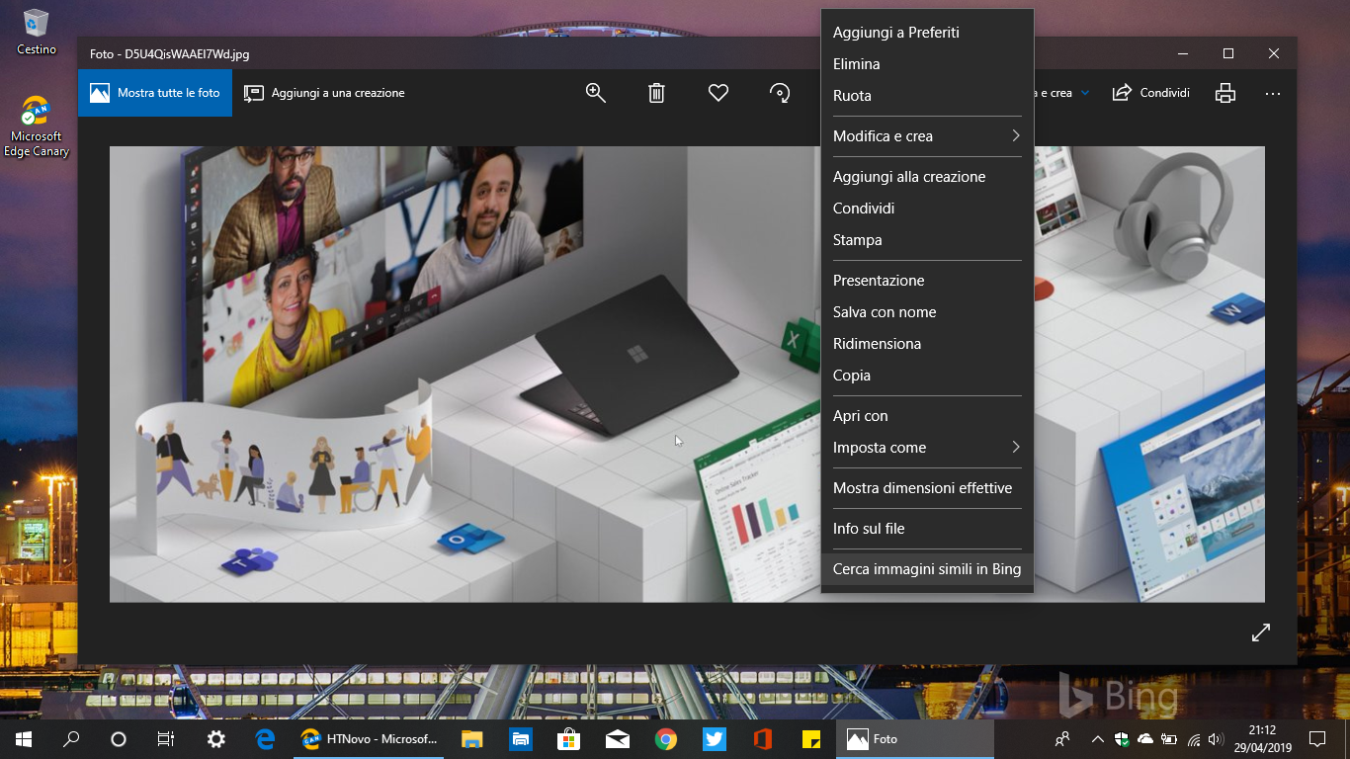Click the Cortana circle icon on taskbar

119,739
